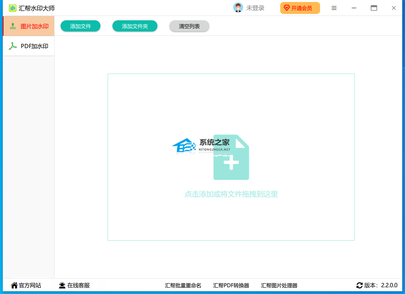
Task: Visit the 官方网站 link
Action: click(26, 285)
